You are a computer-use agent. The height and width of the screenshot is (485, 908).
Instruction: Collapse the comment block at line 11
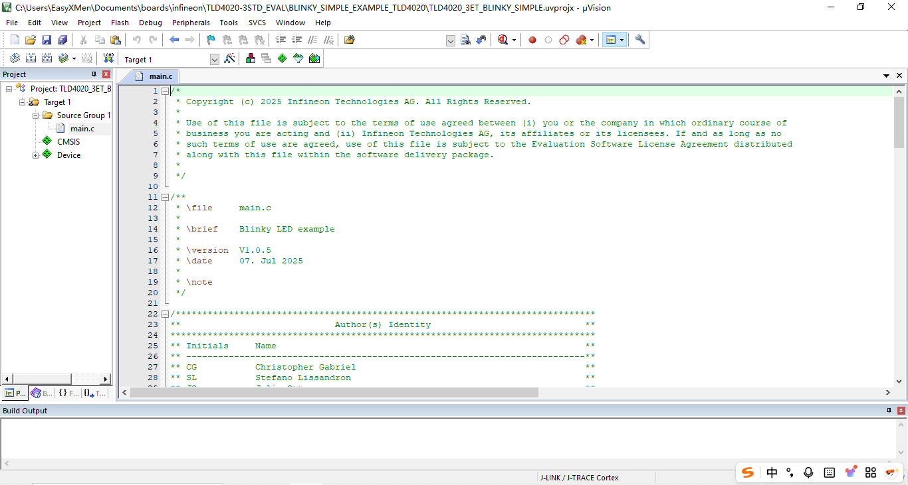tap(166, 197)
